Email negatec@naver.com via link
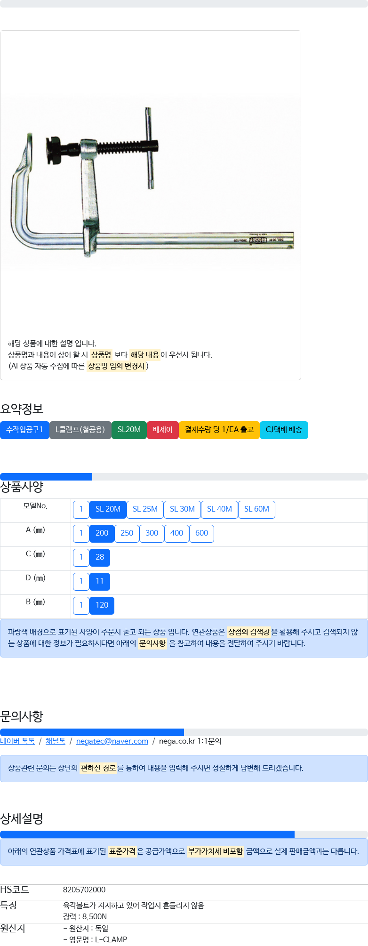Viewport: 368px width, 946px height. (112, 741)
